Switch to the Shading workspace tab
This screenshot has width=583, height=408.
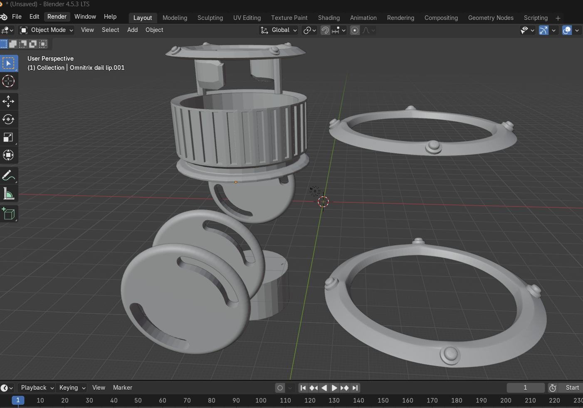point(329,18)
